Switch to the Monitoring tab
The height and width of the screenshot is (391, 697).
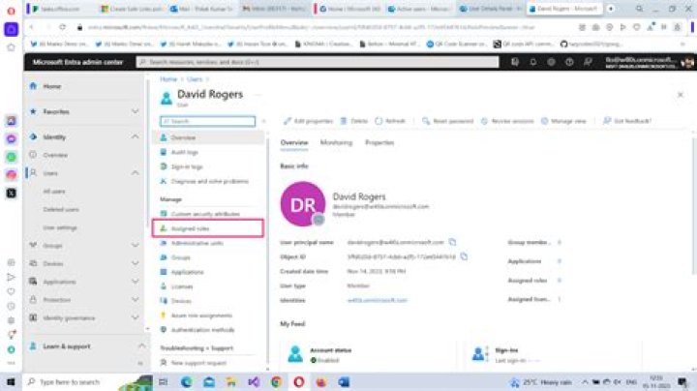click(x=336, y=142)
